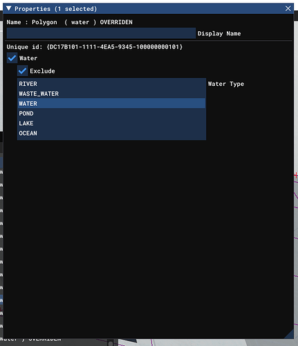
Task: Select WATER in the water type list
Action: click(x=111, y=104)
